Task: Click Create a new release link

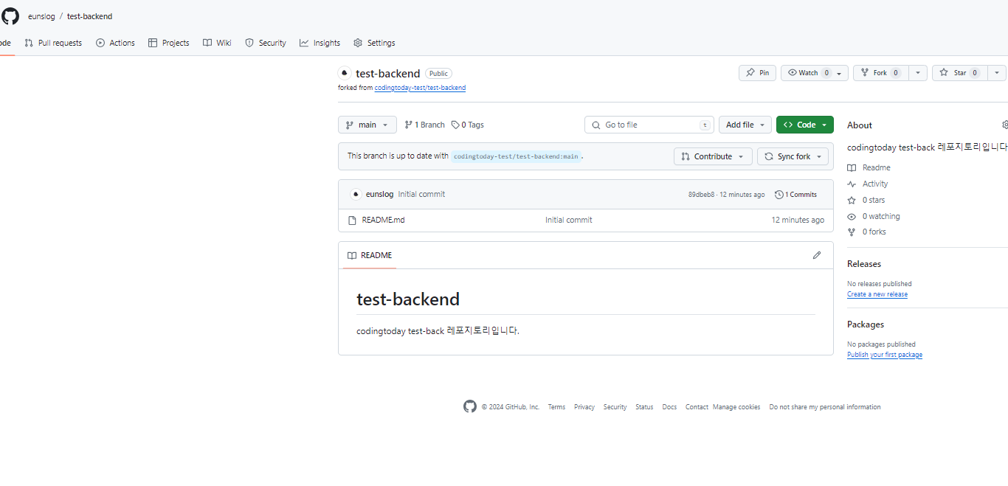Action: pyautogui.click(x=877, y=294)
